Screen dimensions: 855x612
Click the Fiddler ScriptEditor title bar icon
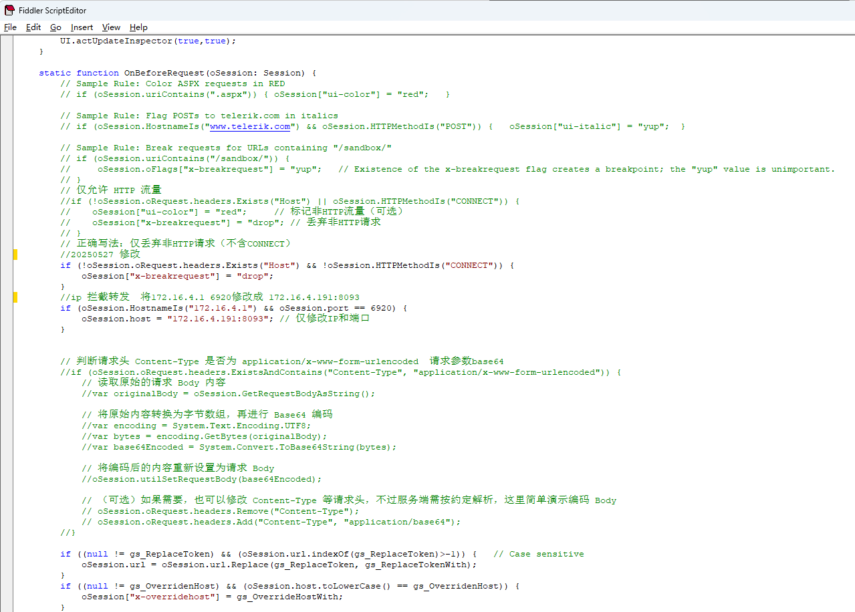tap(9, 10)
